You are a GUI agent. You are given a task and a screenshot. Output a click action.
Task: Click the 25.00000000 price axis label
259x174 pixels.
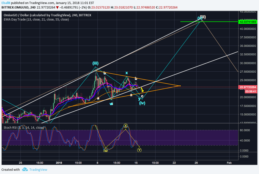(x=248, y=80)
